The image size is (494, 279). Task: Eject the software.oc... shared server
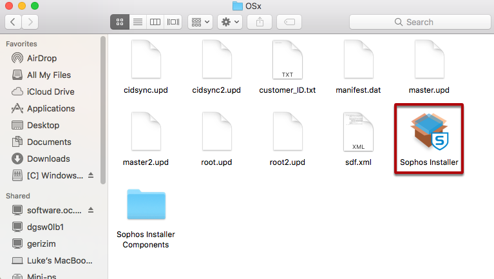(91, 210)
